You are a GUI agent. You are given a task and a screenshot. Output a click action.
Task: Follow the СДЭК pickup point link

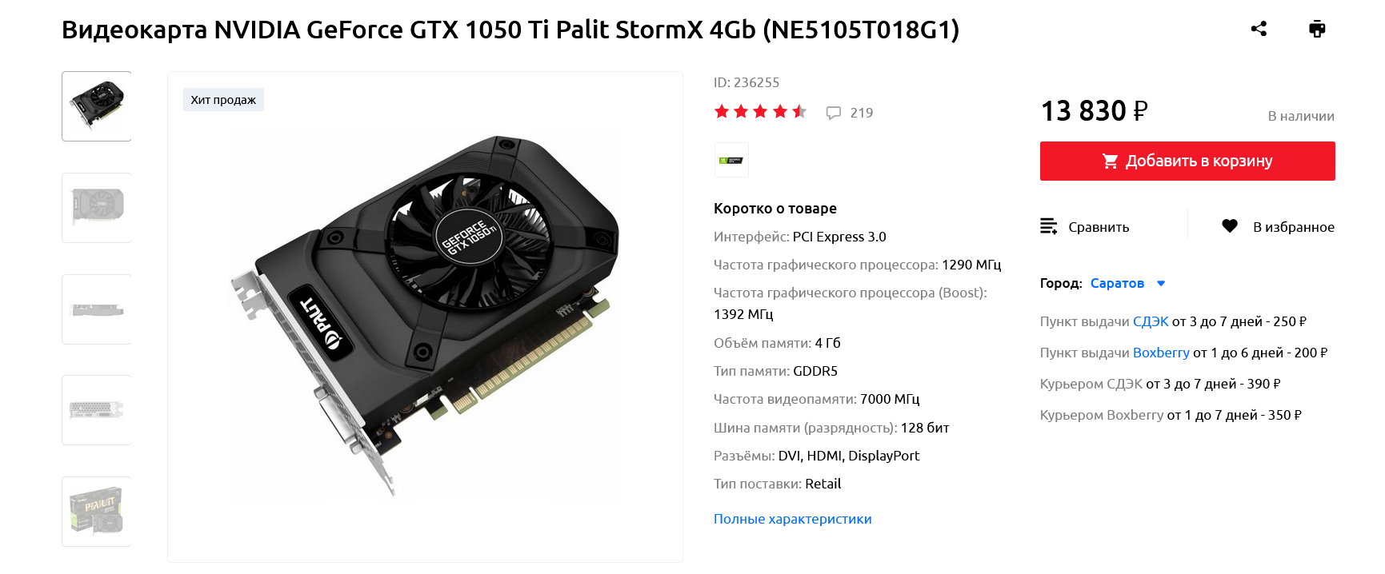click(1151, 321)
